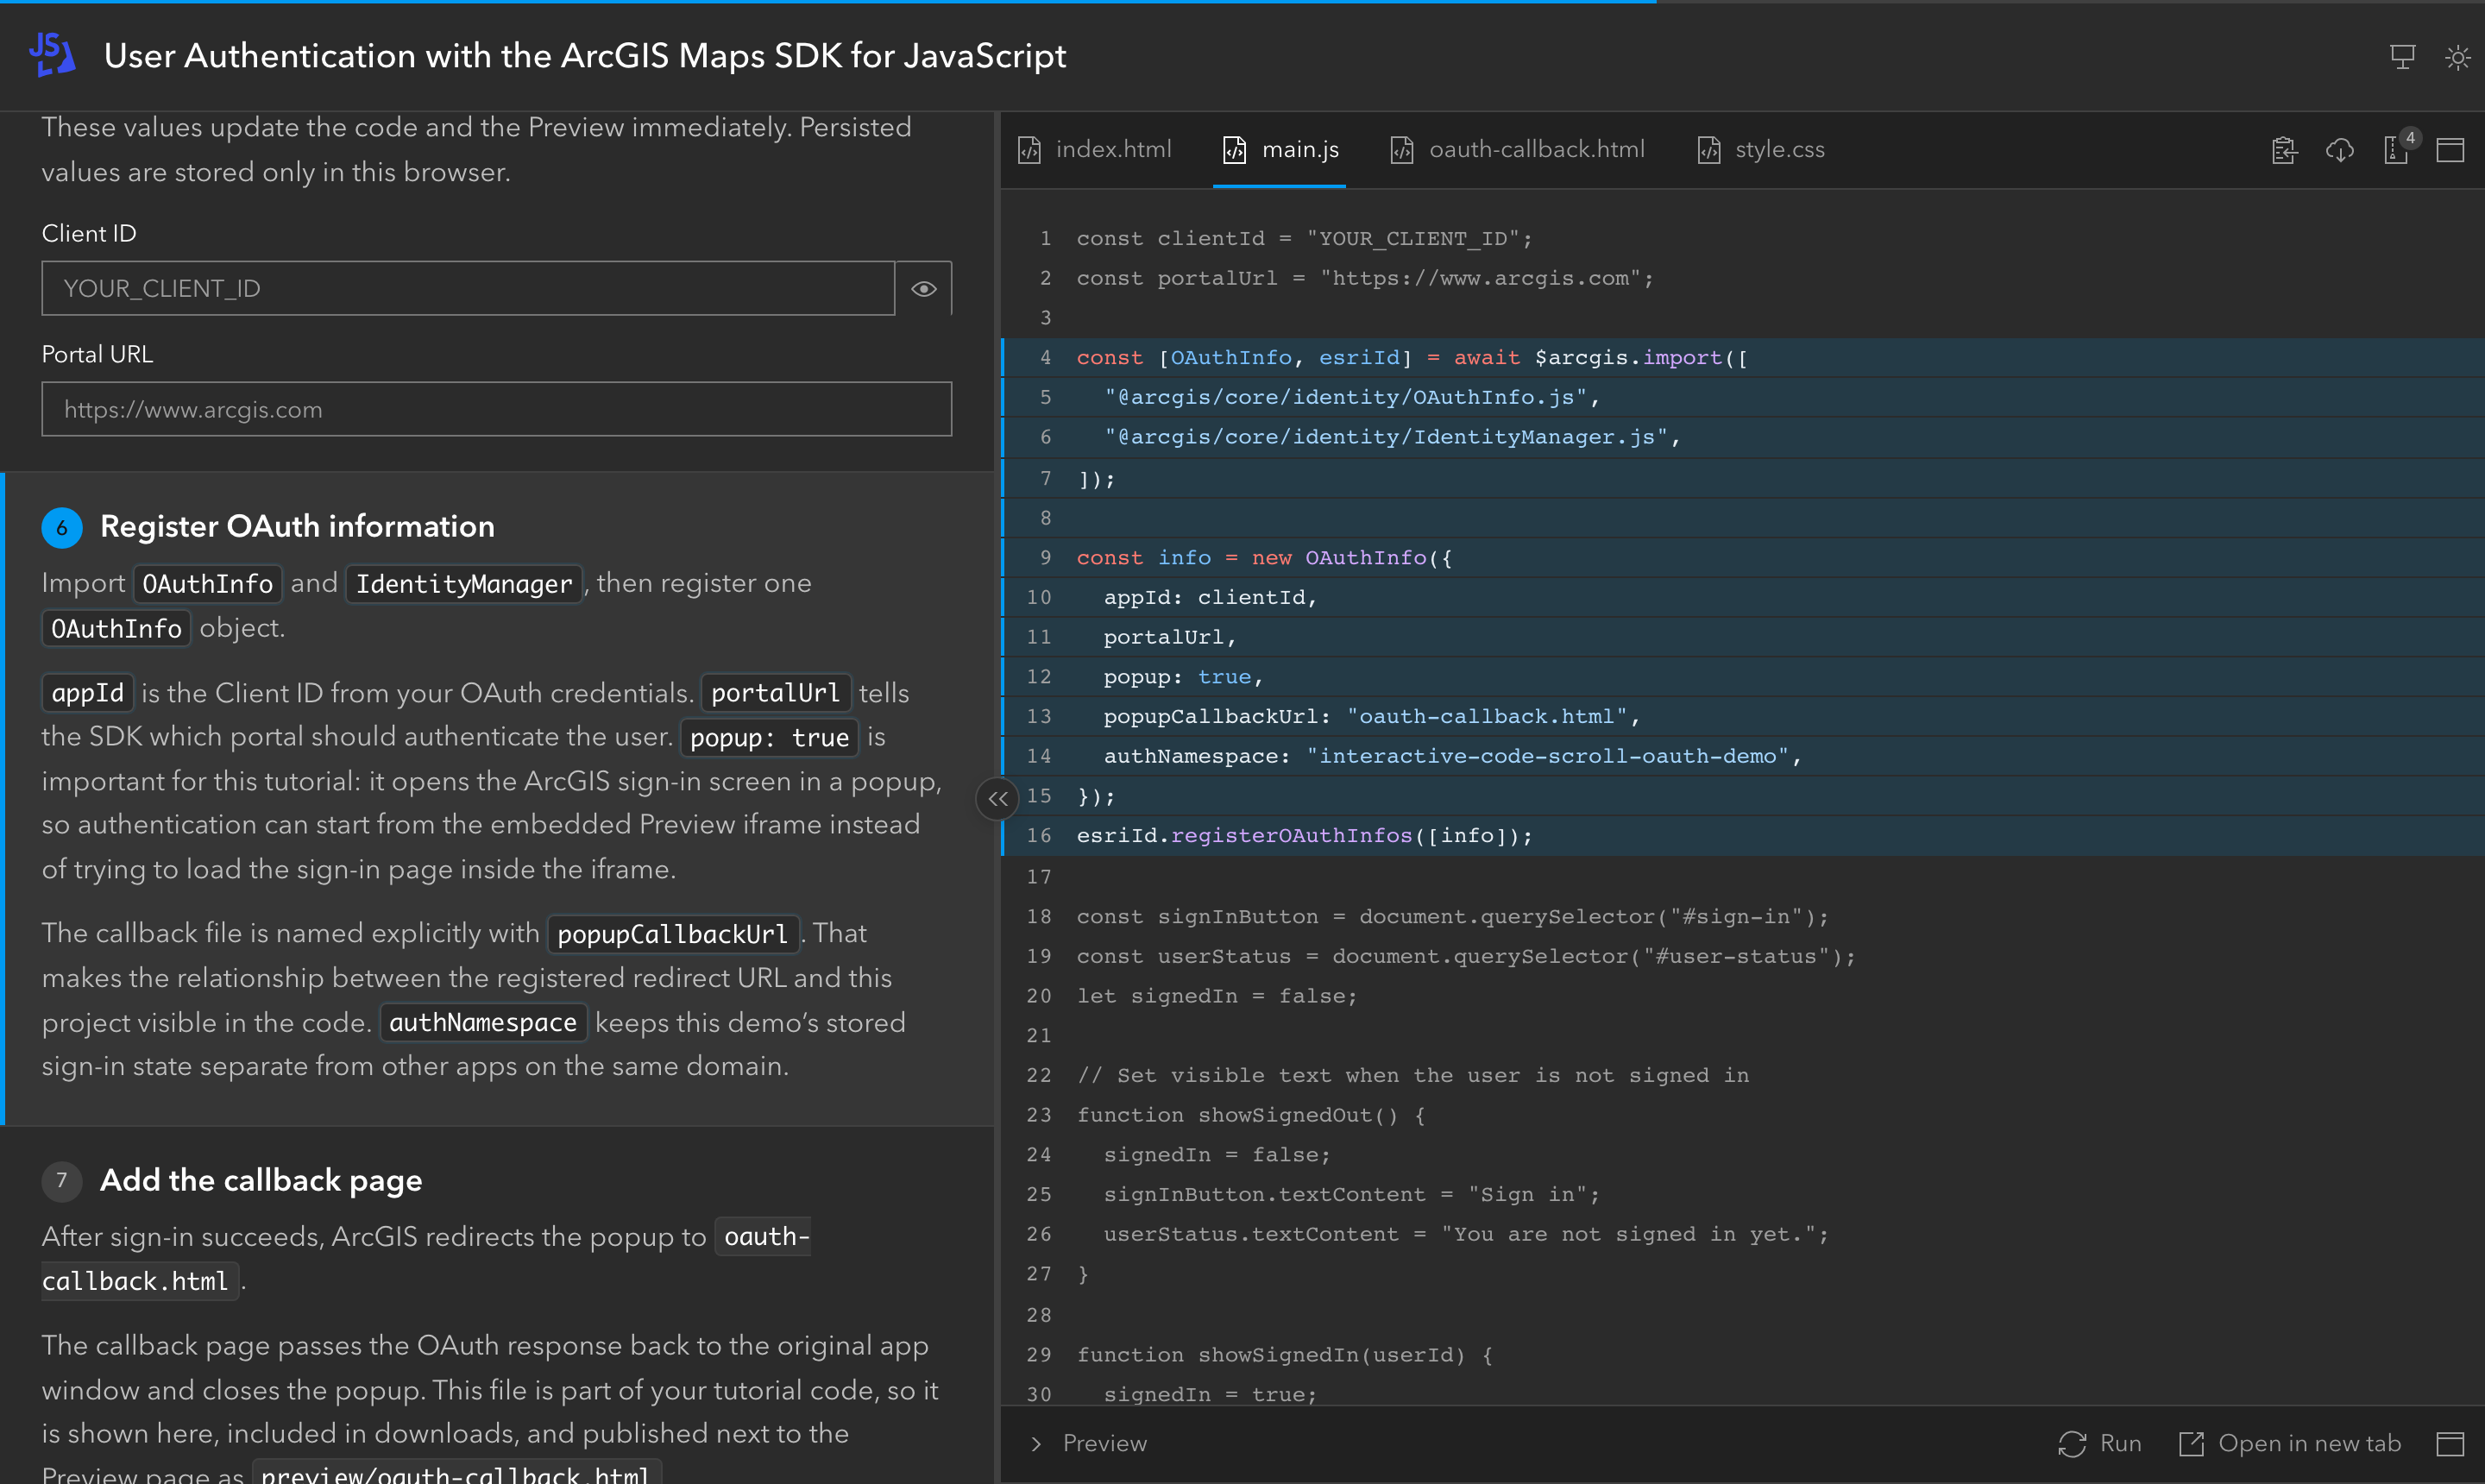Switch to the index.html tab
Image resolution: width=2485 pixels, height=1484 pixels.
(x=1095, y=150)
